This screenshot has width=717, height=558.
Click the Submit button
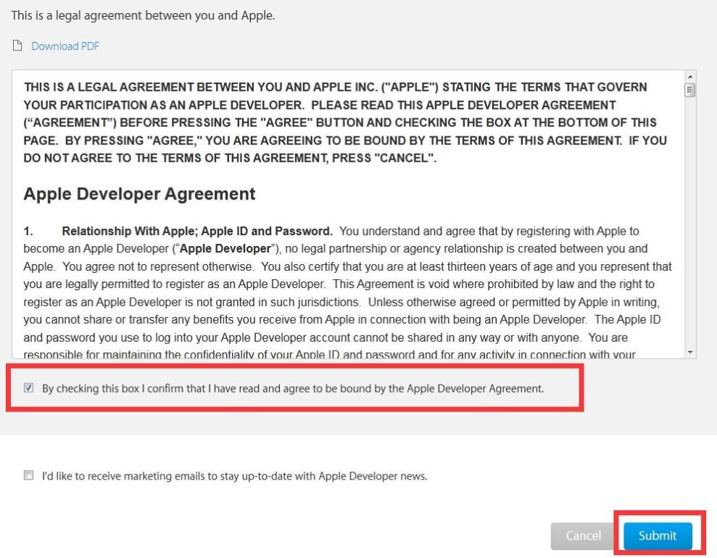click(x=657, y=536)
